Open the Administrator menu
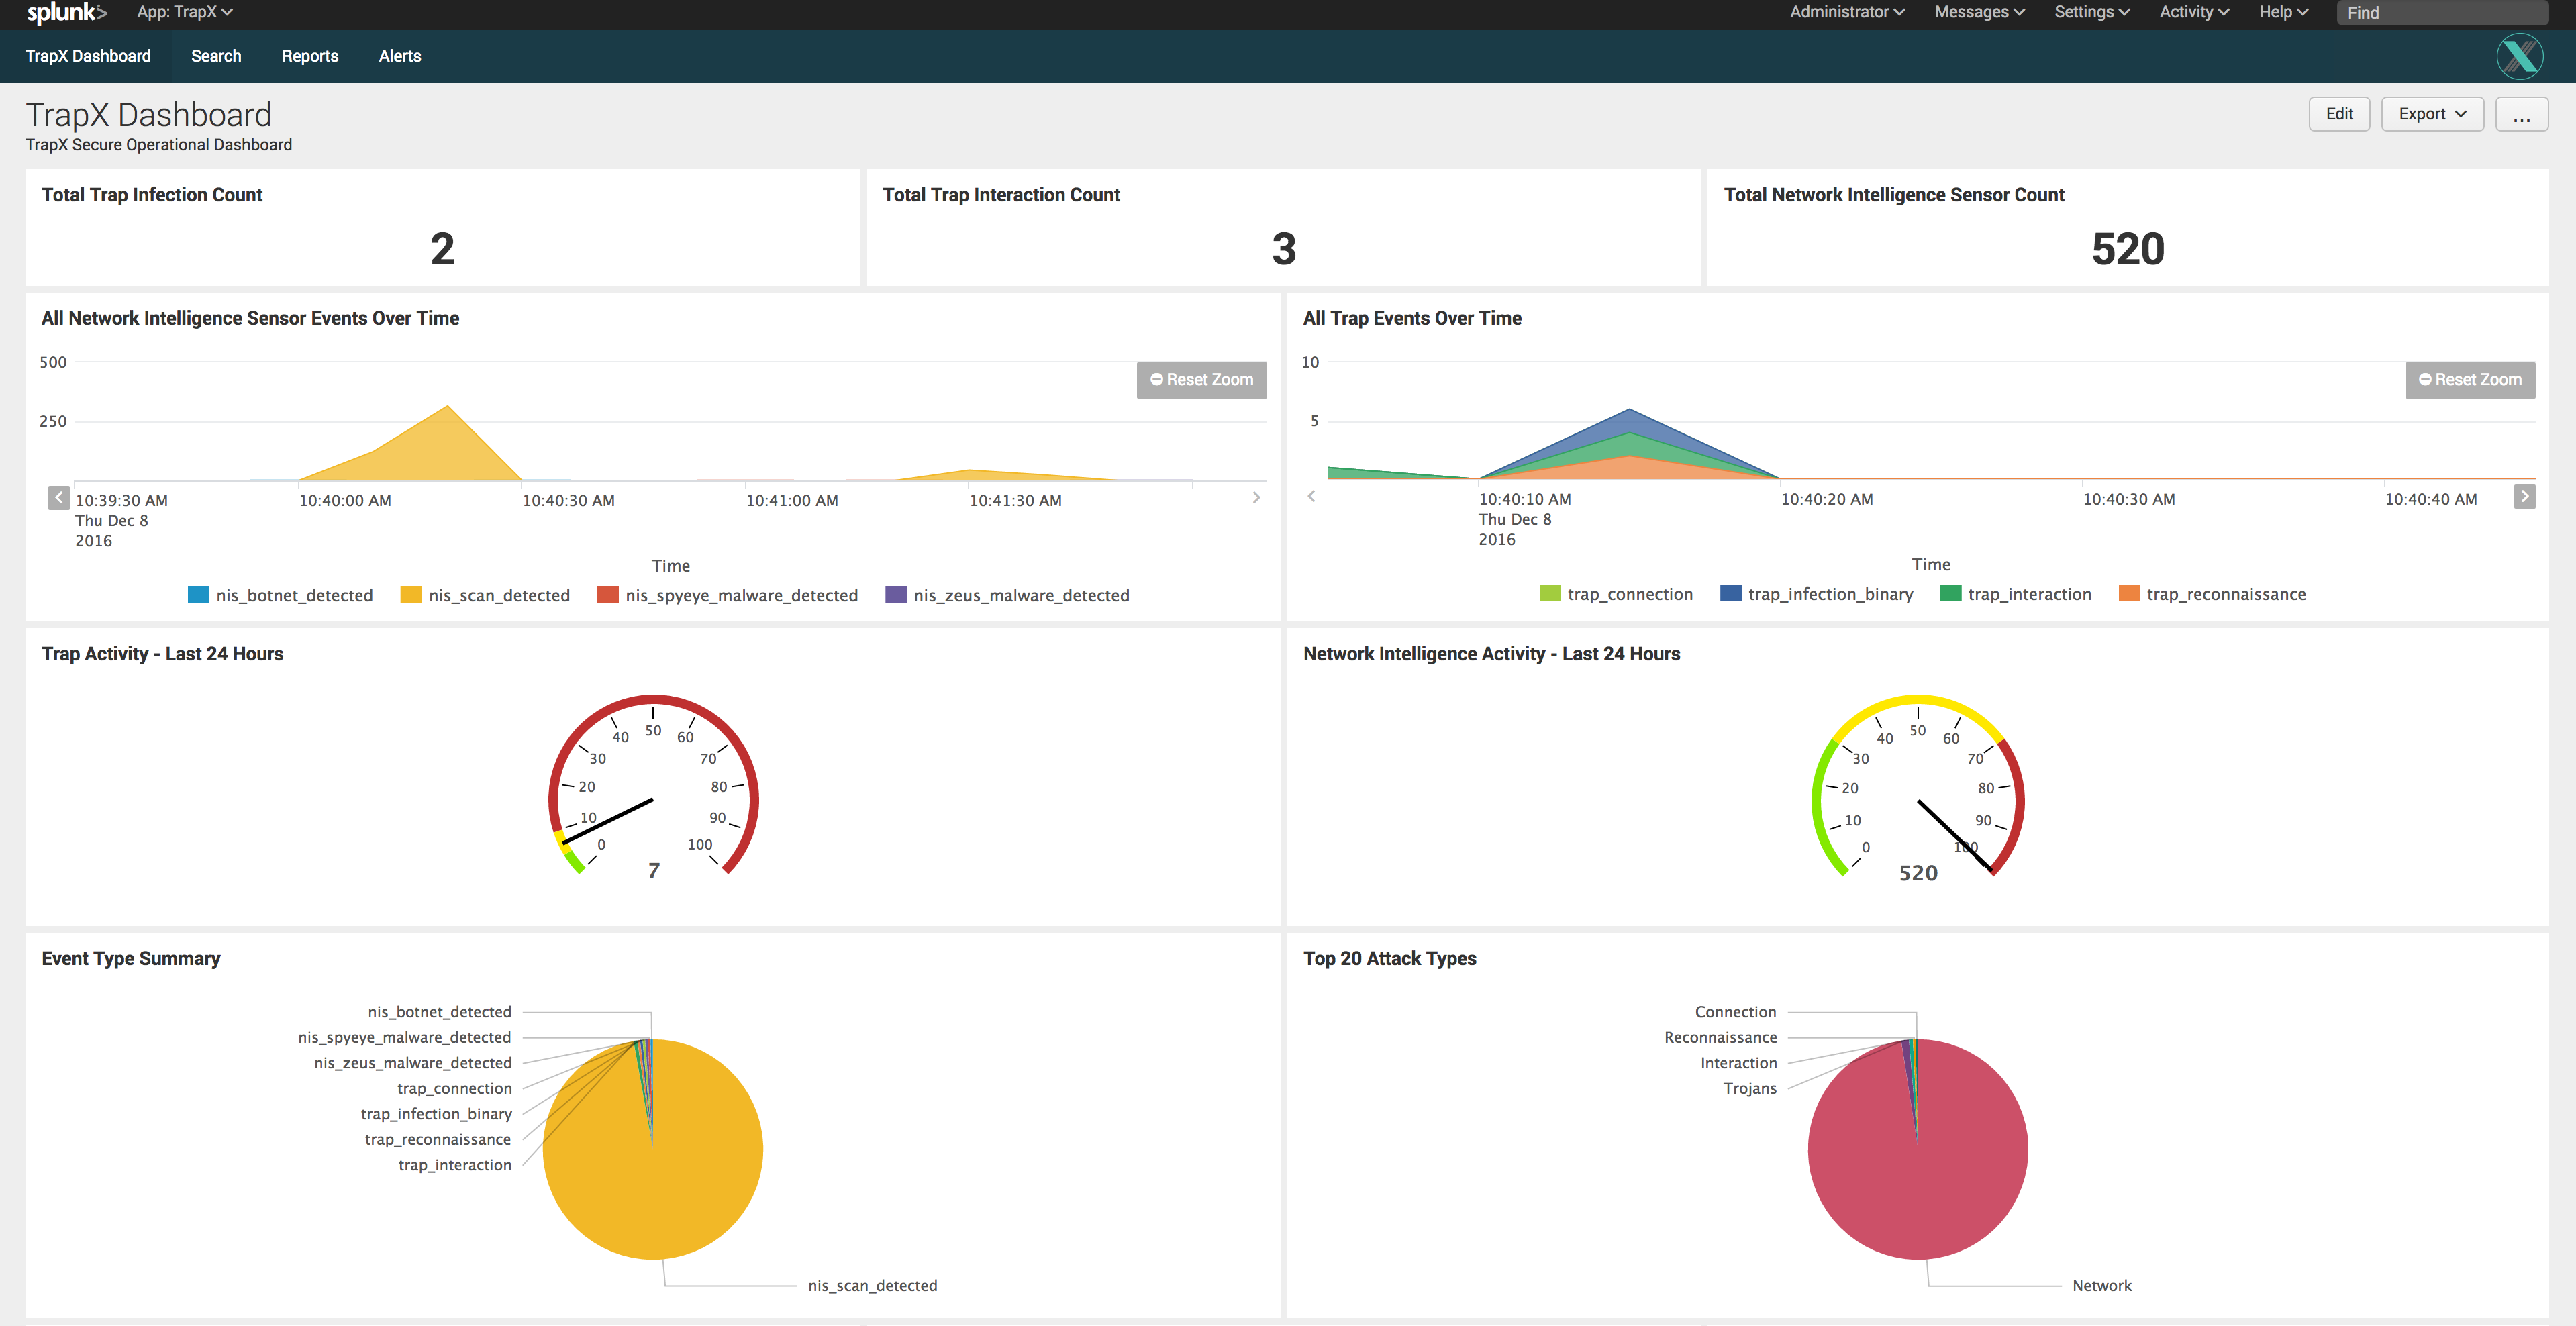Screen dimensions: 2576x1326 pyautogui.click(x=1847, y=12)
